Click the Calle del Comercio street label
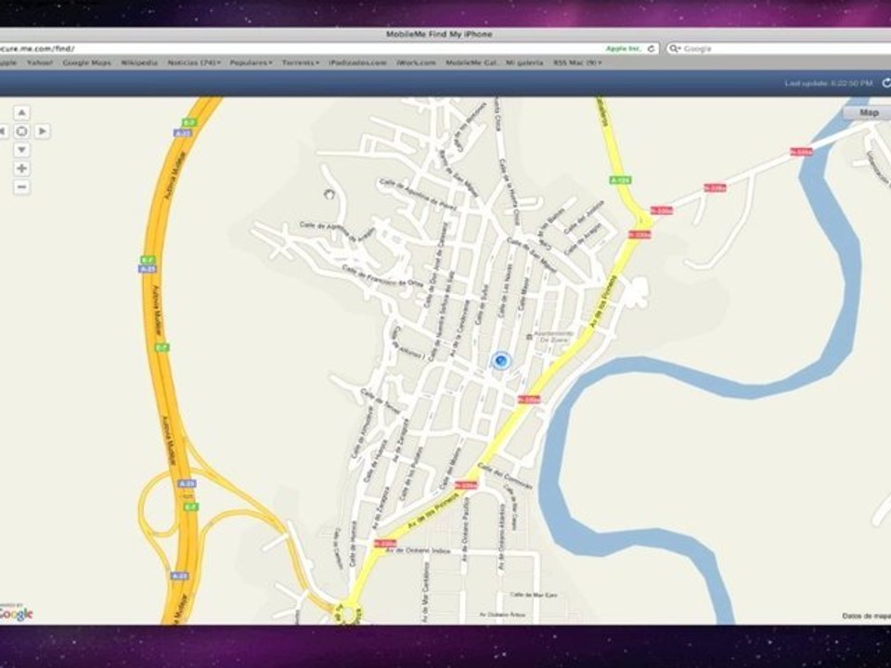This screenshot has width=891, height=668. tap(505, 476)
